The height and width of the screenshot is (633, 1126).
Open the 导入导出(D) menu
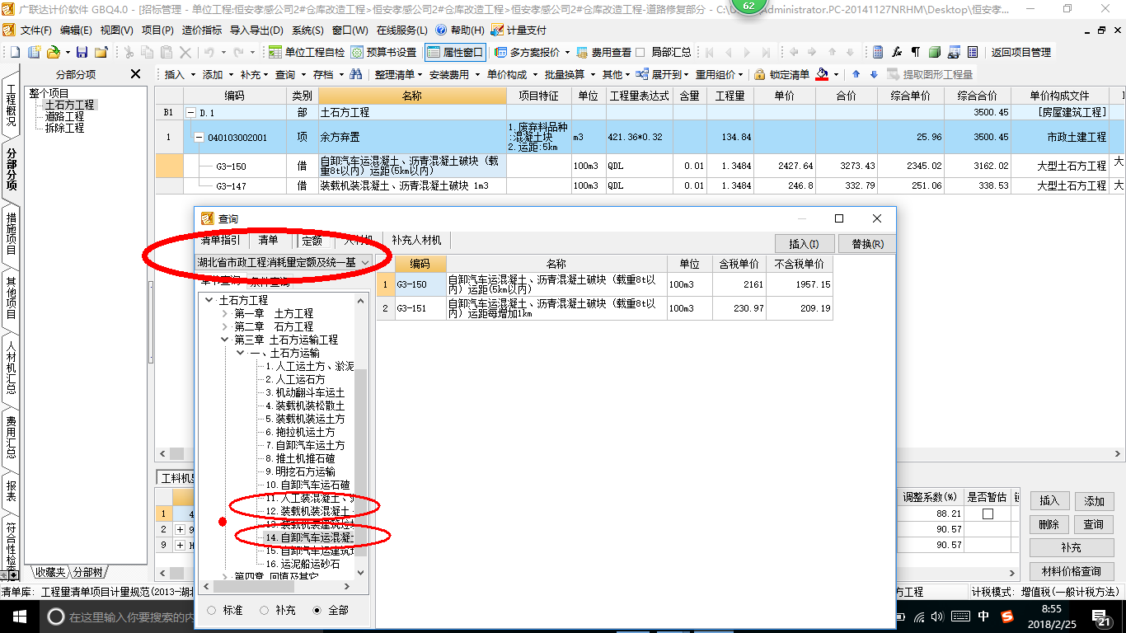click(256, 30)
